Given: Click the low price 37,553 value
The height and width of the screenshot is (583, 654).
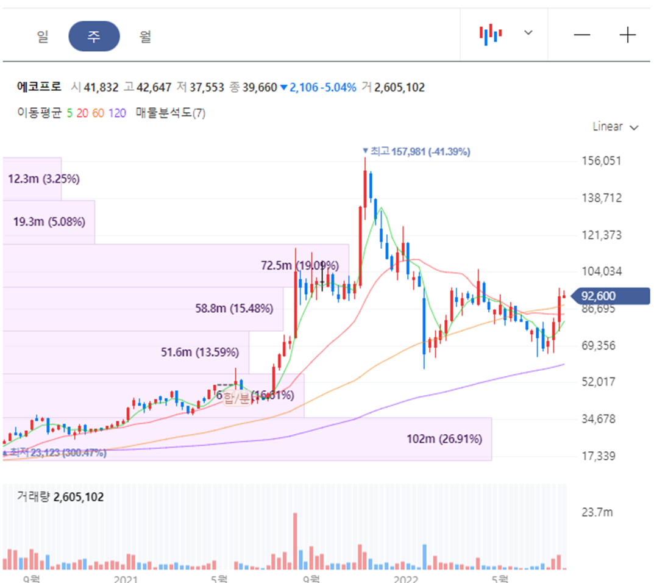Looking at the screenshot, I should [207, 87].
